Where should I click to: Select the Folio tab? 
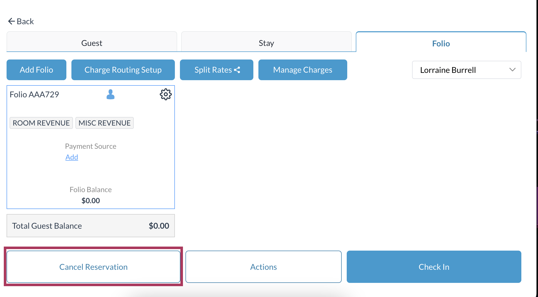click(x=441, y=43)
